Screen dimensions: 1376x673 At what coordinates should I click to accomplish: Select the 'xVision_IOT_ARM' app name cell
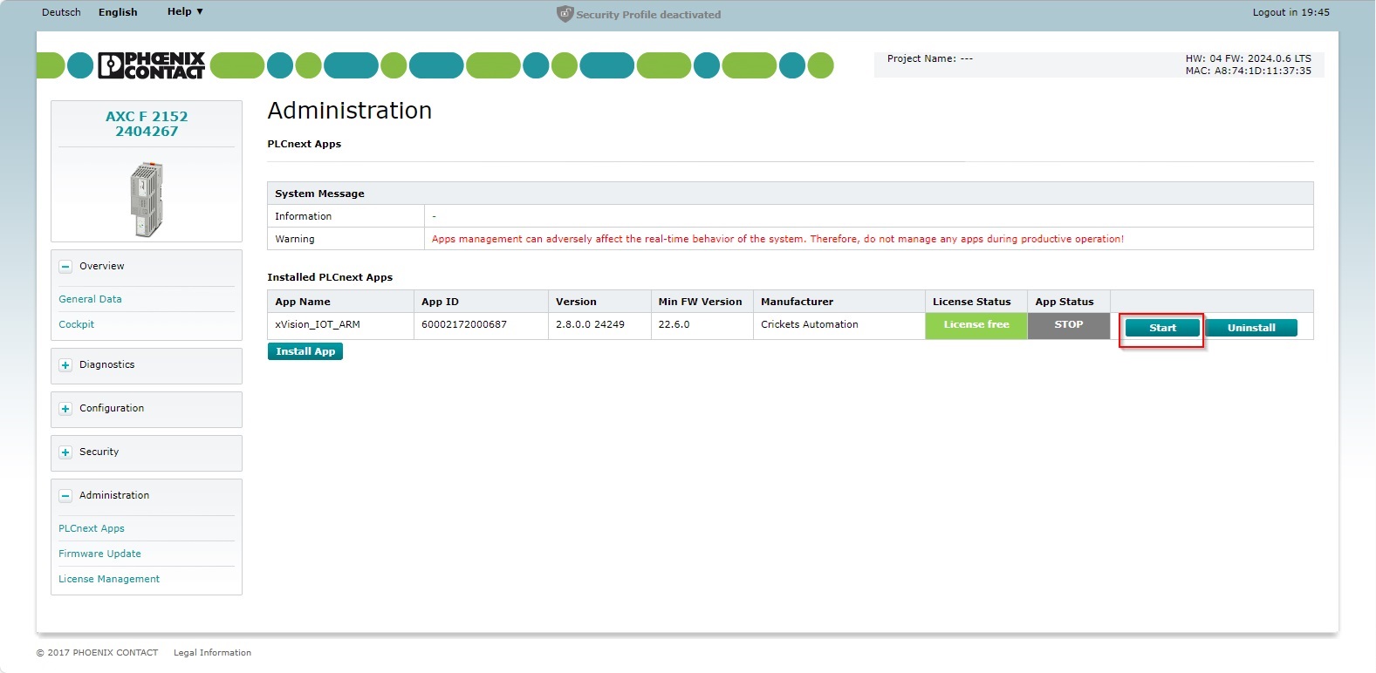coord(340,326)
